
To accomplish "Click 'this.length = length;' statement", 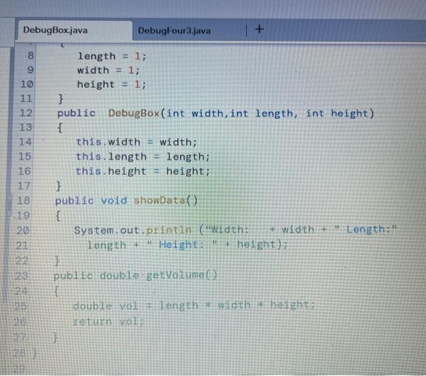I will tap(143, 157).
